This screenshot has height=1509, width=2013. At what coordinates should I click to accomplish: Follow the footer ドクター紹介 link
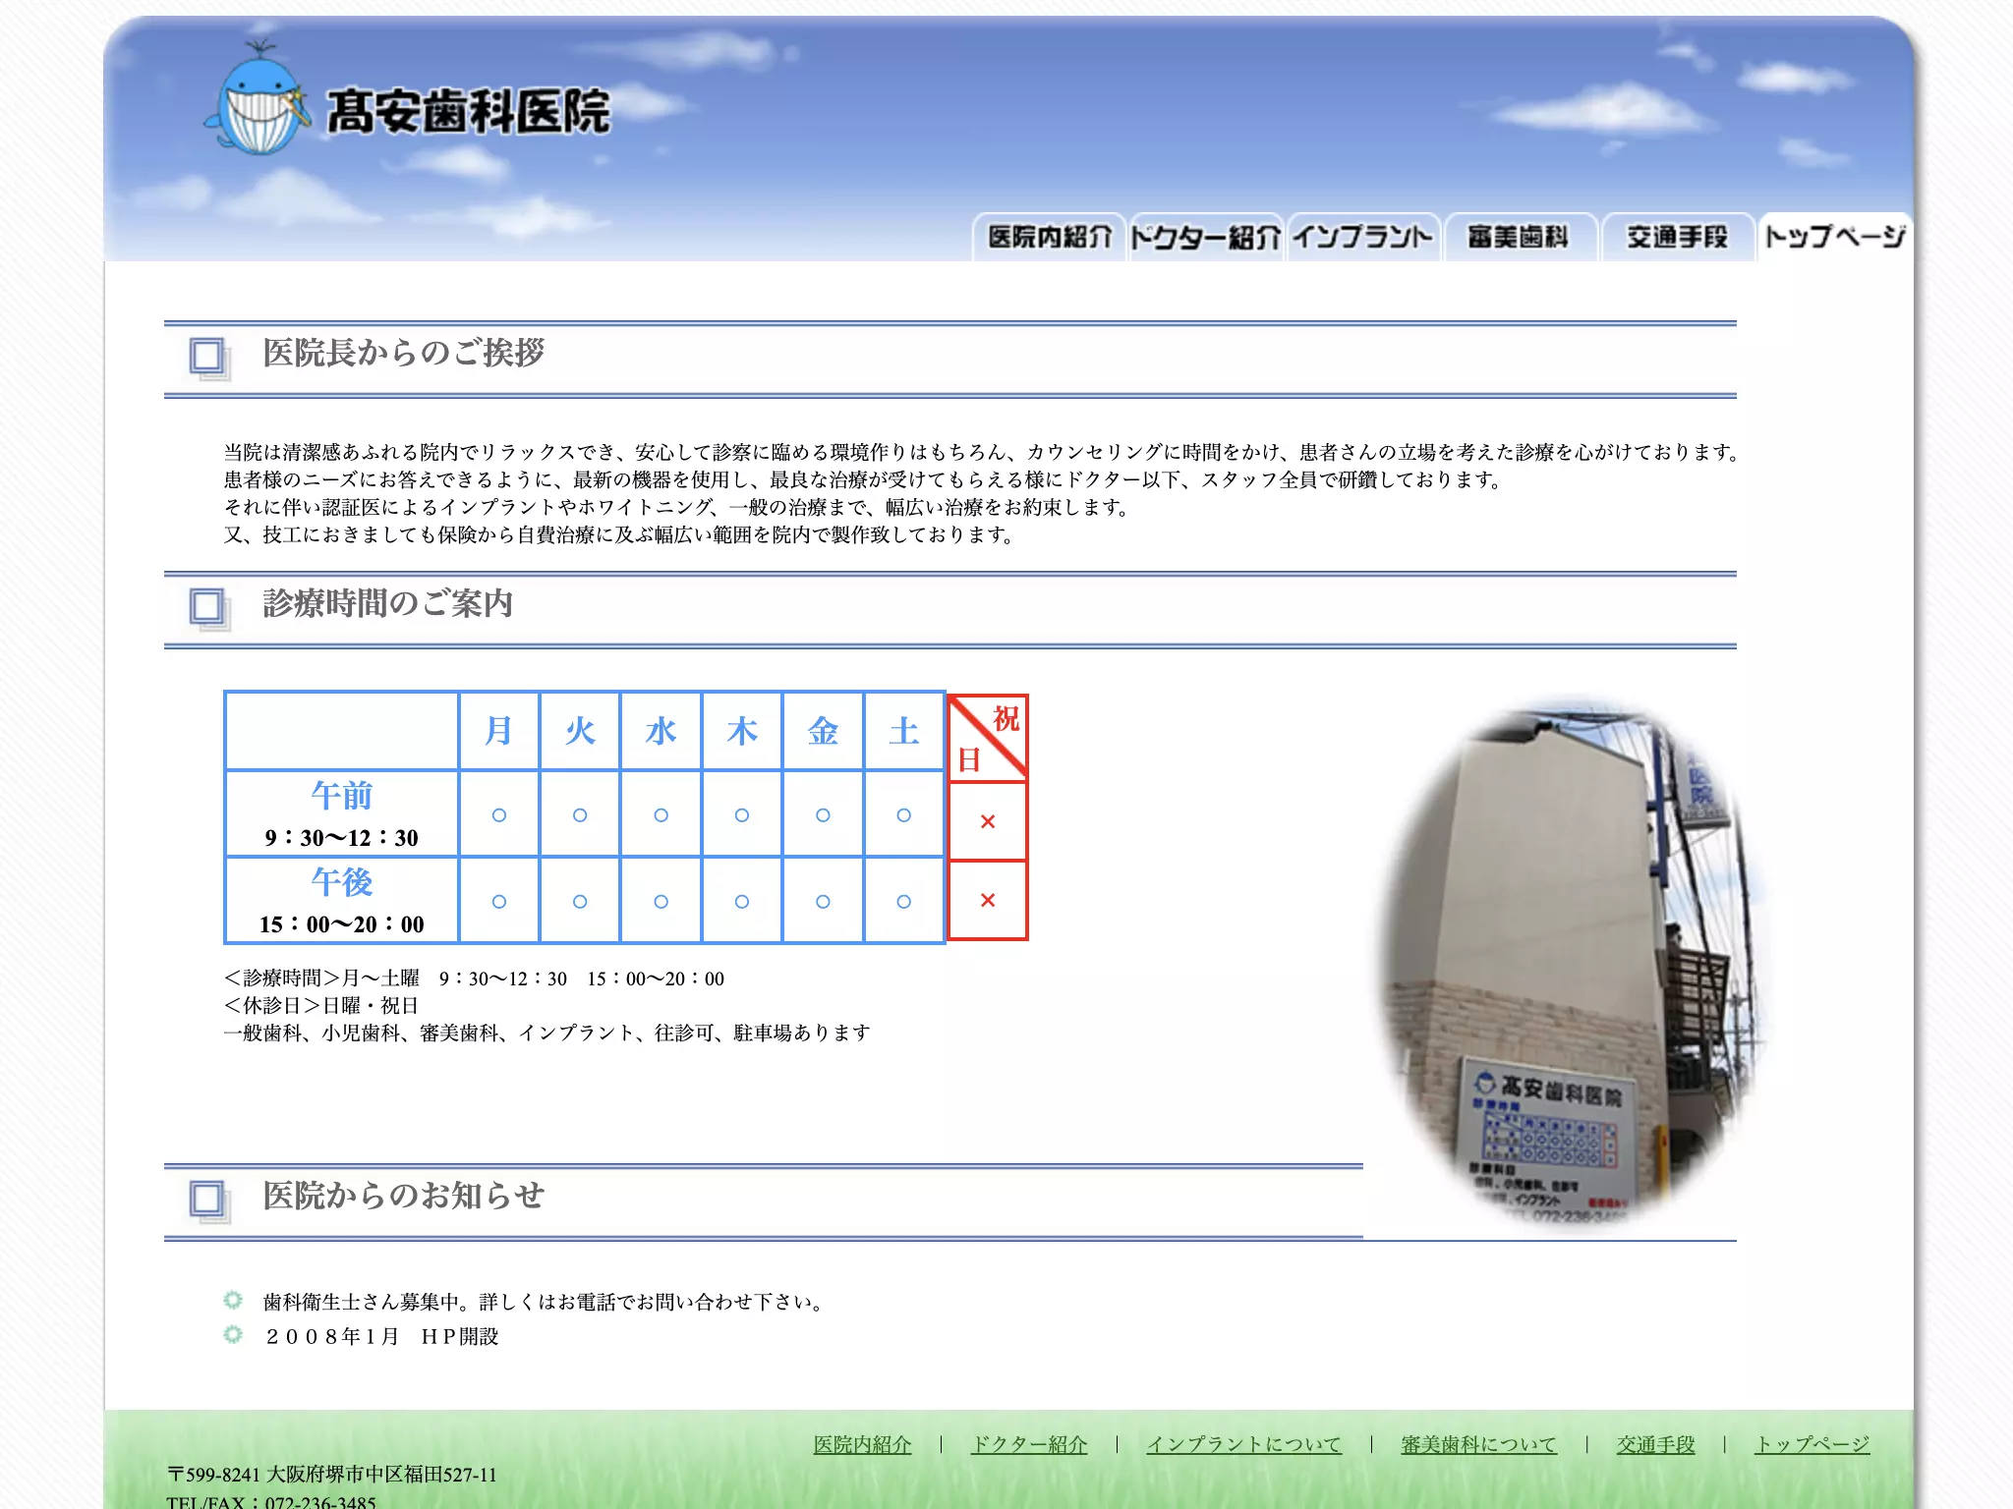pyautogui.click(x=1029, y=1444)
